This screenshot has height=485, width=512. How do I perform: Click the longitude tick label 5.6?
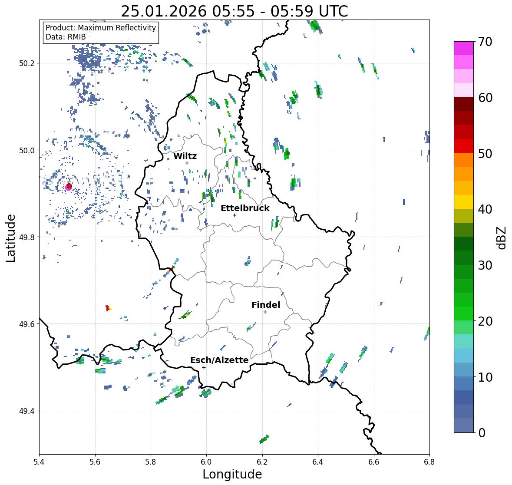pyautogui.click(x=95, y=462)
